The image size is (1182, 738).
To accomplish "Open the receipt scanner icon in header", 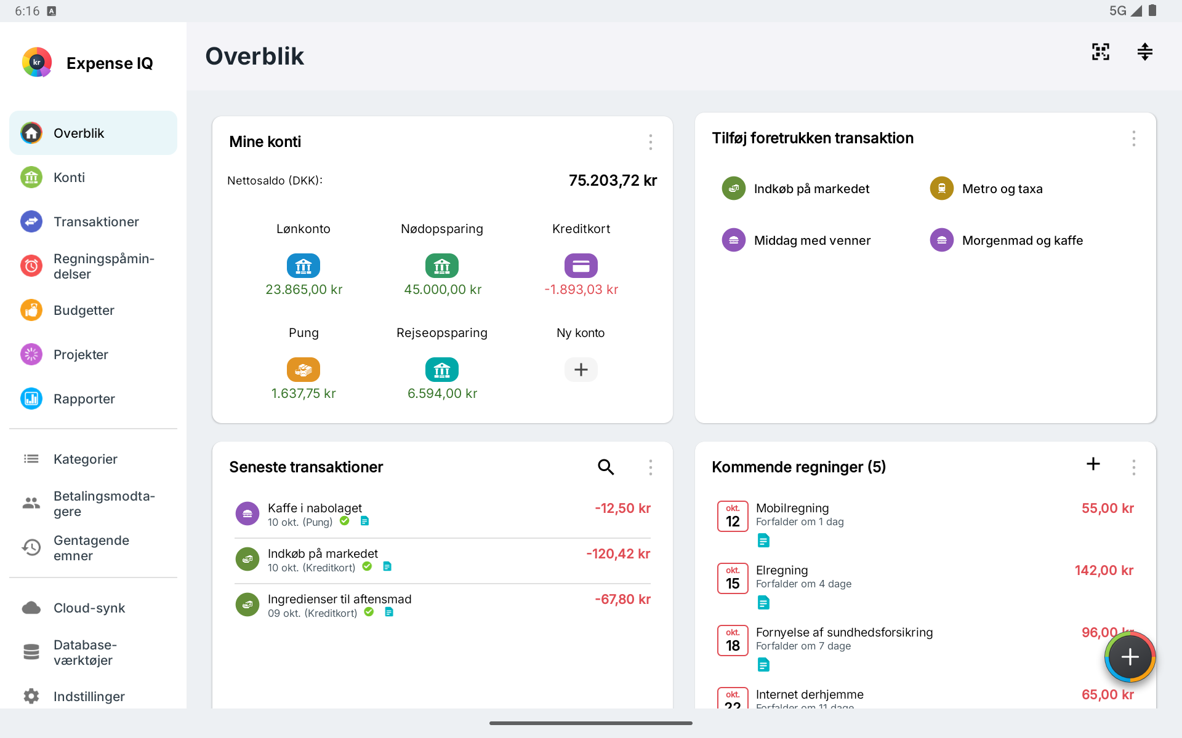I will click(x=1101, y=52).
